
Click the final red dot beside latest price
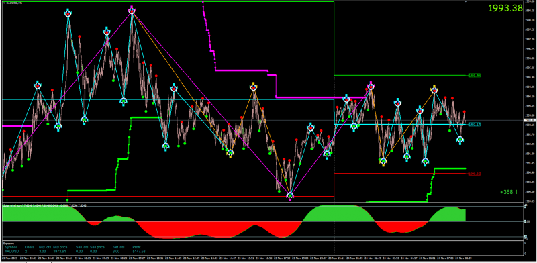pyautogui.click(x=465, y=111)
